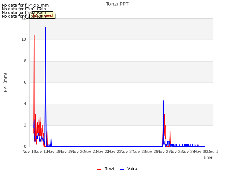
Task: Click the 'No data for f_sp1_Rain' message
Action: pyautogui.click(x=24, y=9)
